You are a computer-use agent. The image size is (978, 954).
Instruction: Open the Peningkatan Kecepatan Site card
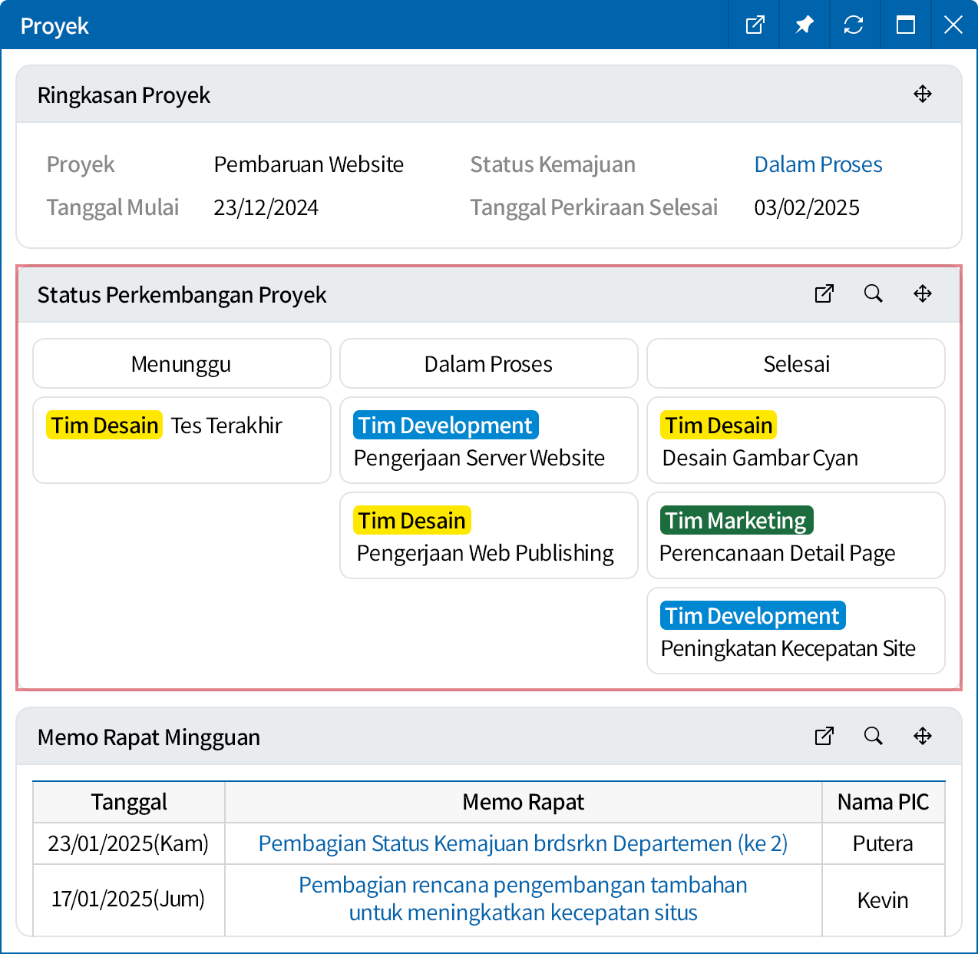click(x=796, y=631)
